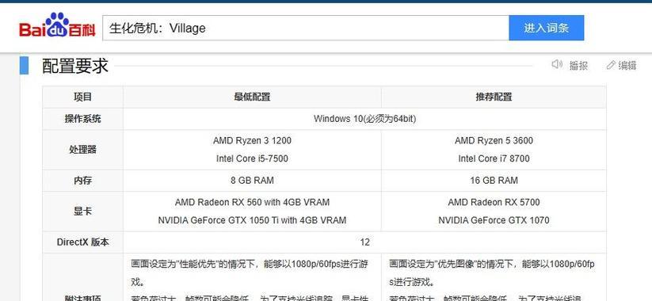Click the blue marker beside 配置要求 heading

point(24,65)
